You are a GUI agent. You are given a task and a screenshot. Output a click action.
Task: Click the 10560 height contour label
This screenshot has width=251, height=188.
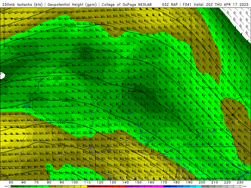coord(48,171)
